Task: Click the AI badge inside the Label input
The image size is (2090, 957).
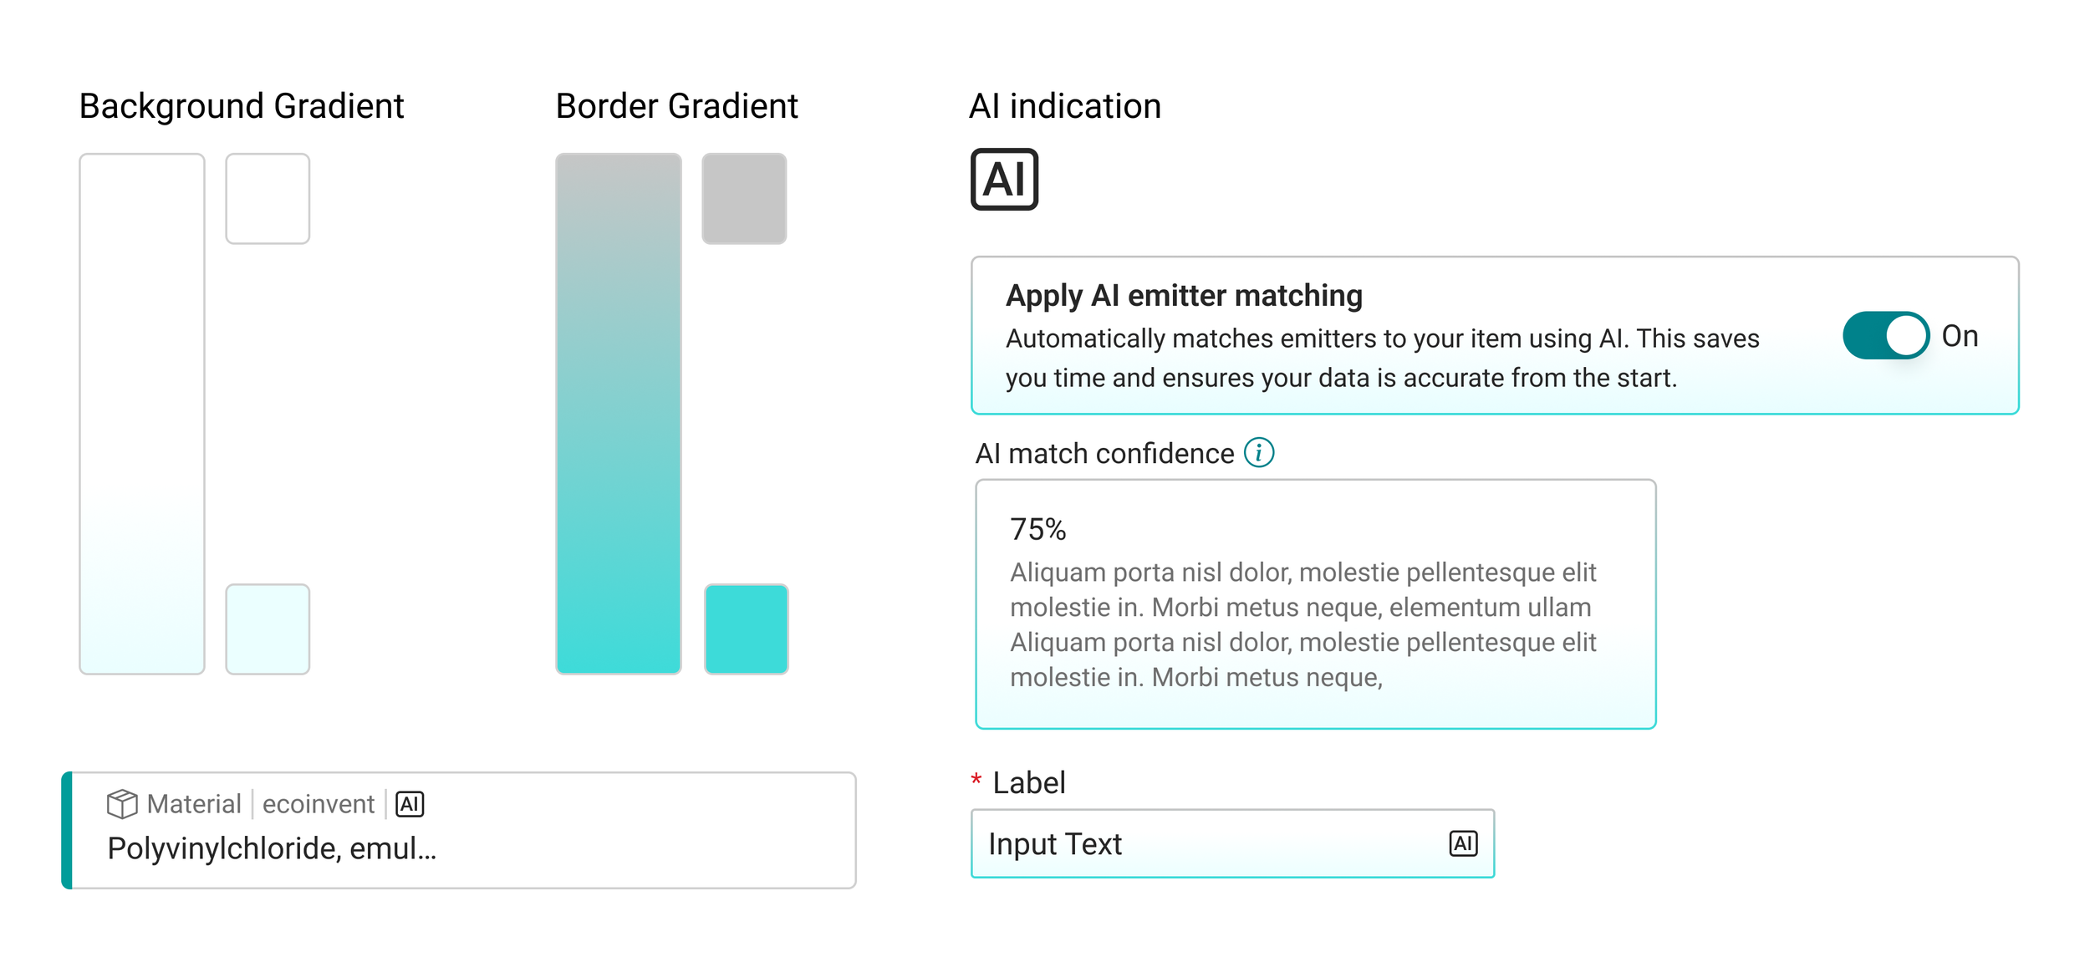Action: pyautogui.click(x=1463, y=843)
